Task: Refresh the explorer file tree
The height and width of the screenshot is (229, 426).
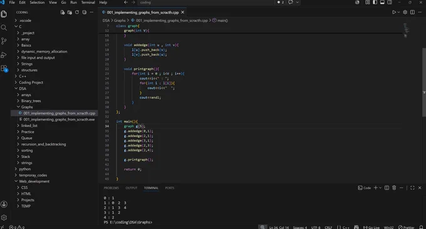Action: [x=77, y=13]
